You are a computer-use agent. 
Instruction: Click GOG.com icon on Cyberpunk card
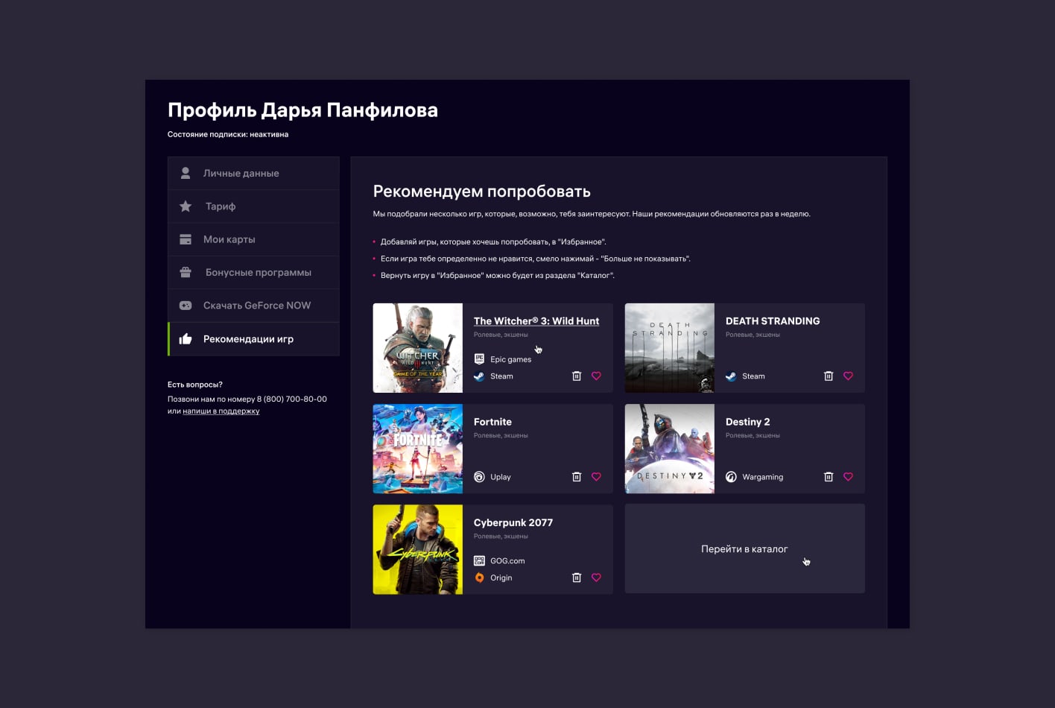479,560
